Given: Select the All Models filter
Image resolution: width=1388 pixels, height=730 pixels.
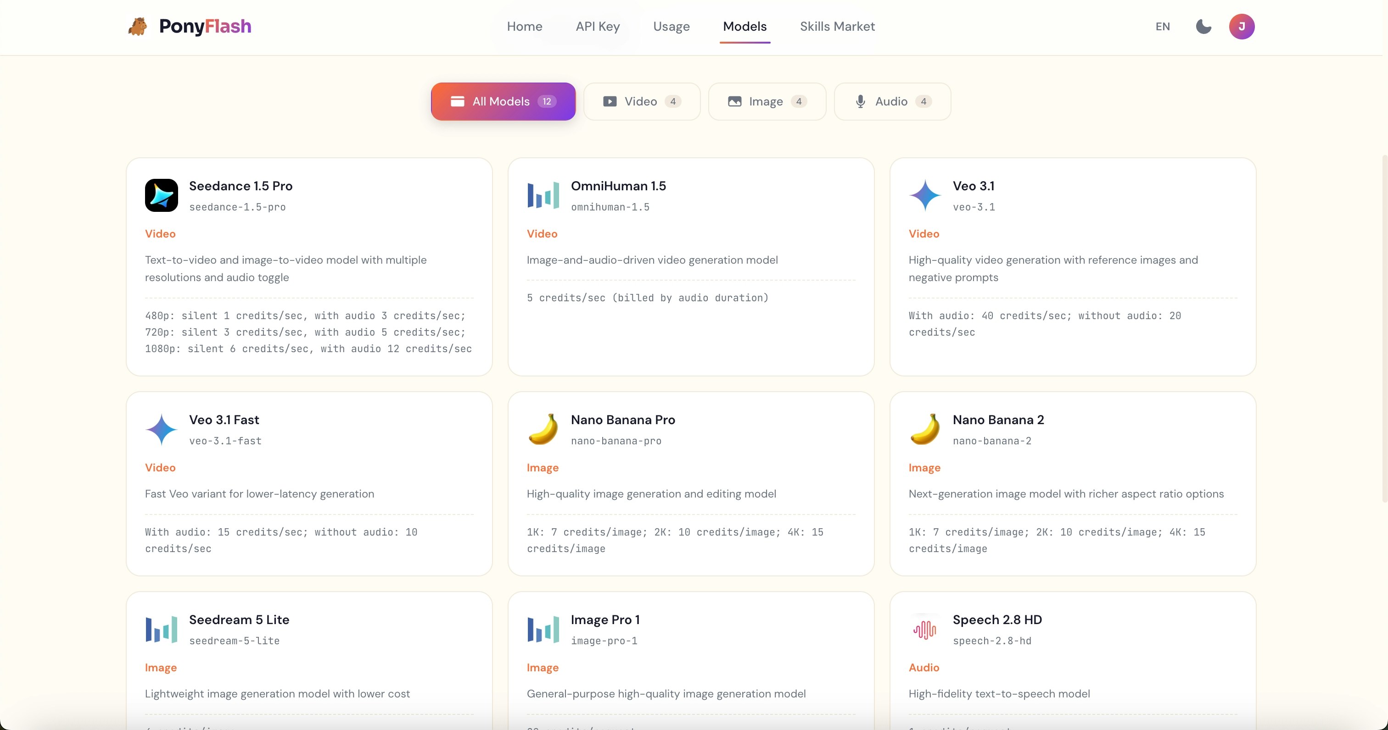Looking at the screenshot, I should (x=503, y=101).
